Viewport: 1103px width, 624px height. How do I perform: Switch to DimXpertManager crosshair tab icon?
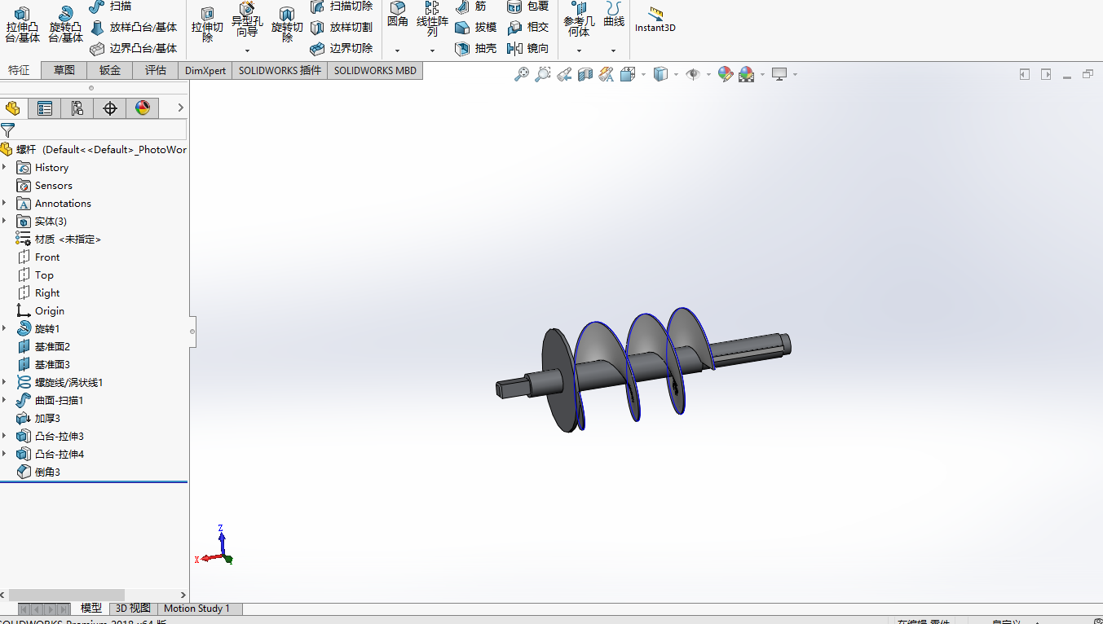coord(110,108)
